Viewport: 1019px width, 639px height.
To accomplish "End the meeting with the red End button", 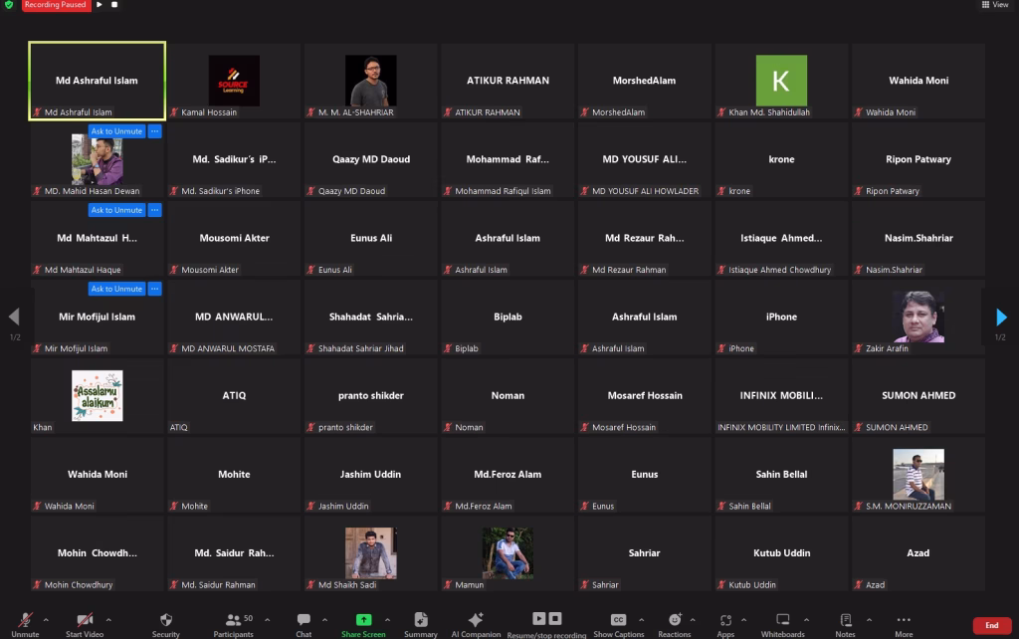I will 991,625.
